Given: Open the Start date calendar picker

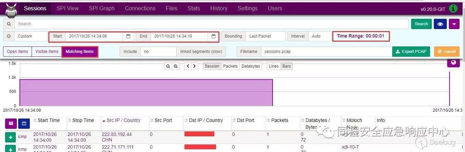Looking at the screenshot, I should click(x=128, y=36).
